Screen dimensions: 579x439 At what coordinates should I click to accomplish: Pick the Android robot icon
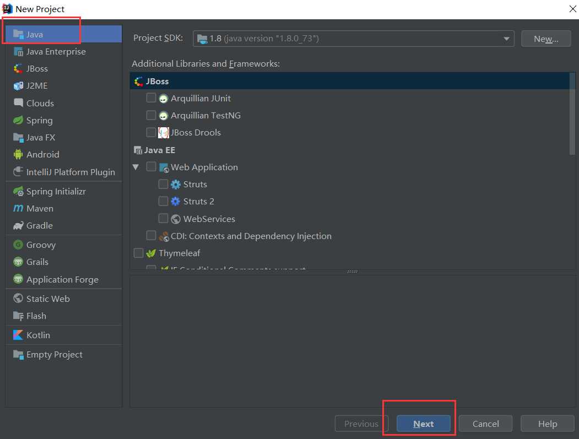(x=18, y=154)
